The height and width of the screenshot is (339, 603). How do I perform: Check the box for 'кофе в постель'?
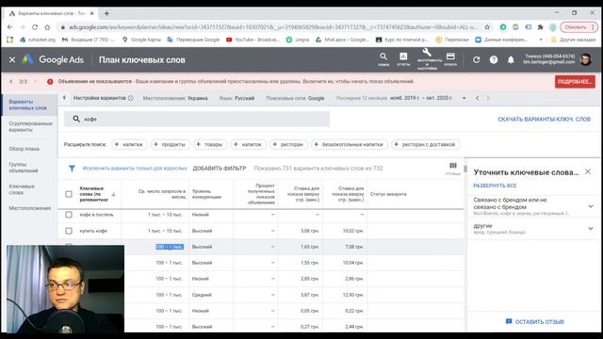point(69,215)
